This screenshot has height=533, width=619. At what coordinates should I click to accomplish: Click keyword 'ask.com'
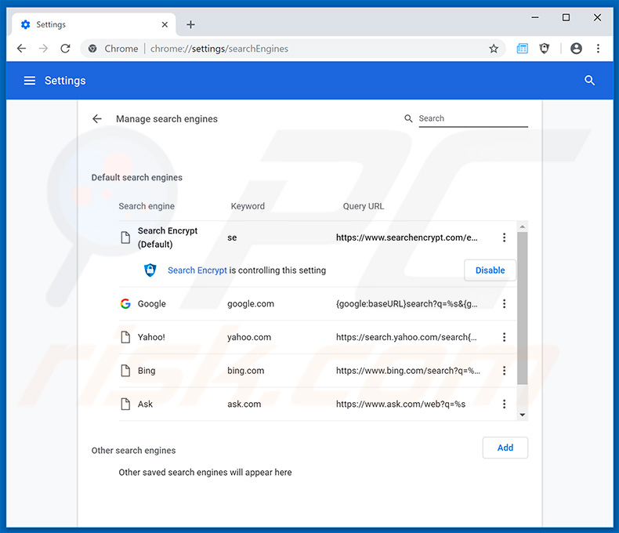tap(244, 404)
